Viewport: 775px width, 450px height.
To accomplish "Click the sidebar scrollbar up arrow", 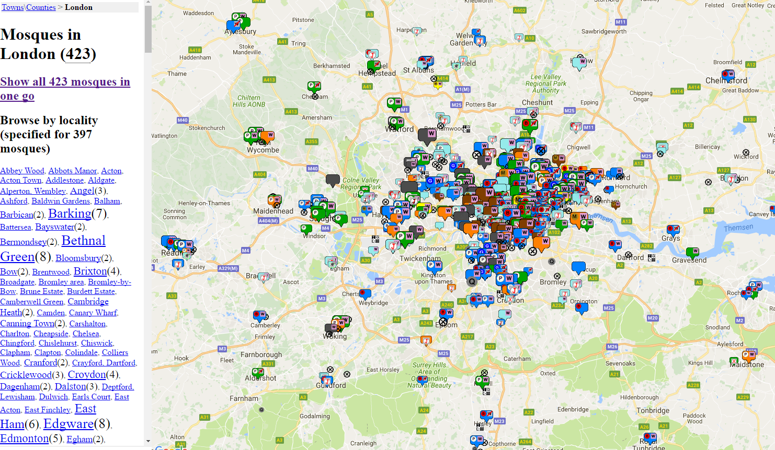I will (x=148, y=3).
